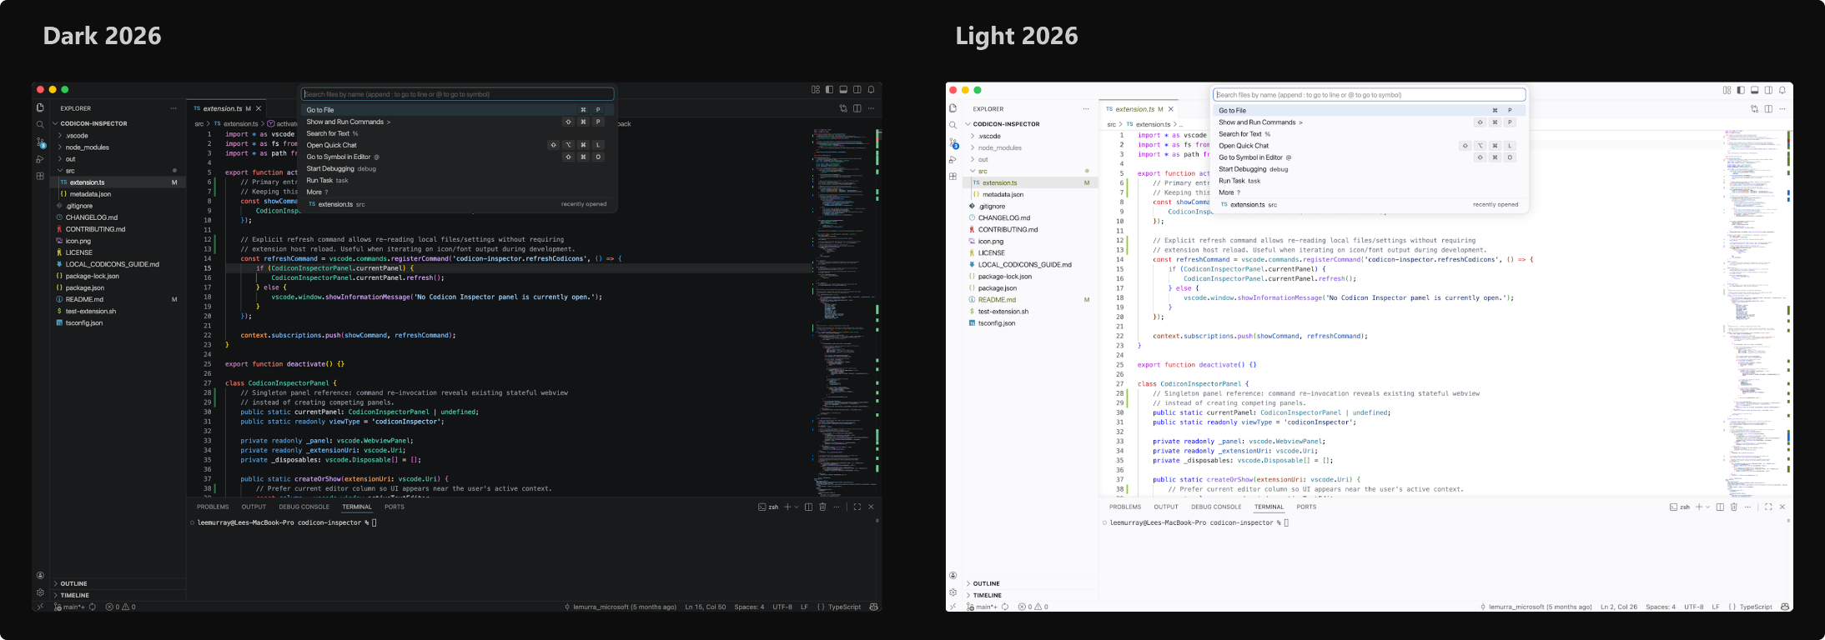Select Run Task in Light 2026 palette
The height and width of the screenshot is (640, 1825).
tap(1369, 181)
